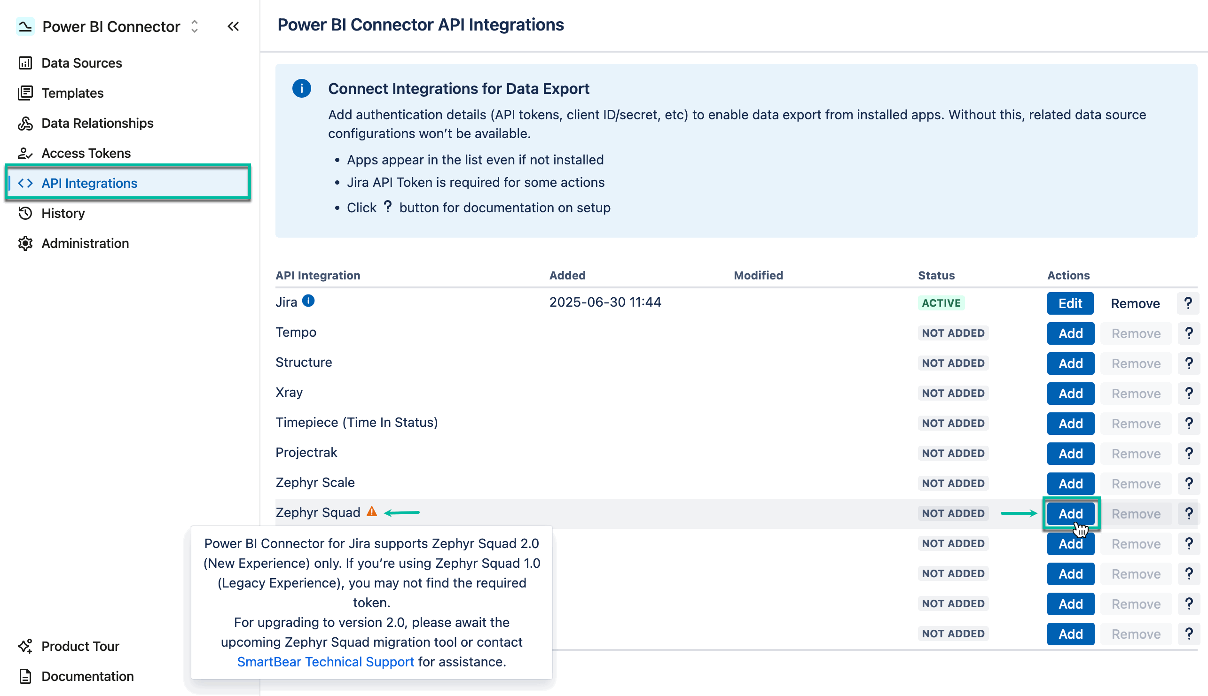The width and height of the screenshot is (1208, 696).
Task: Click the Administration gear icon
Action: pyautogui.click(x=25, y=243)
